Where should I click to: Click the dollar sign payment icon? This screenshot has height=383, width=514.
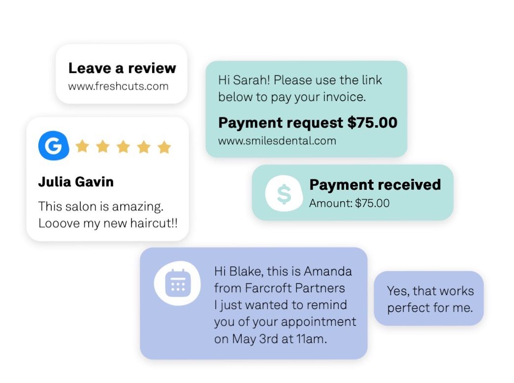284,193
